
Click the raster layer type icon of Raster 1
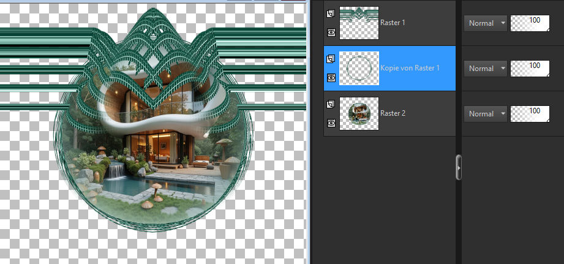(x=331, y=13)
